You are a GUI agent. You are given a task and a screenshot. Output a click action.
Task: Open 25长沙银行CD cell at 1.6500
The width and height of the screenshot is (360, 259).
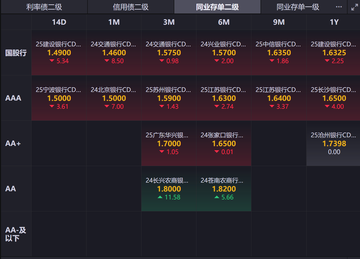333,98
